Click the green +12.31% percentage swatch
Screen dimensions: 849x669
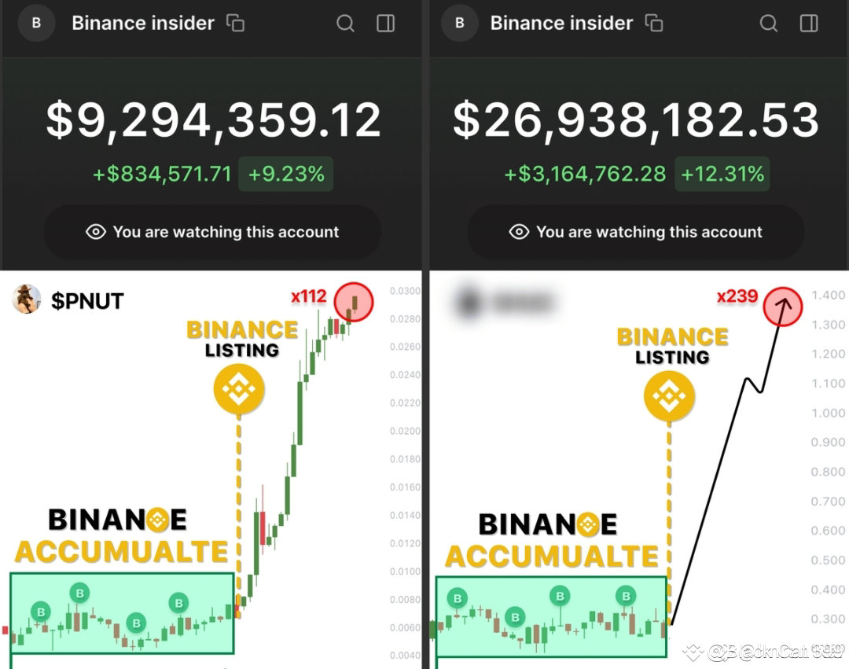click(x=722, y=174)
